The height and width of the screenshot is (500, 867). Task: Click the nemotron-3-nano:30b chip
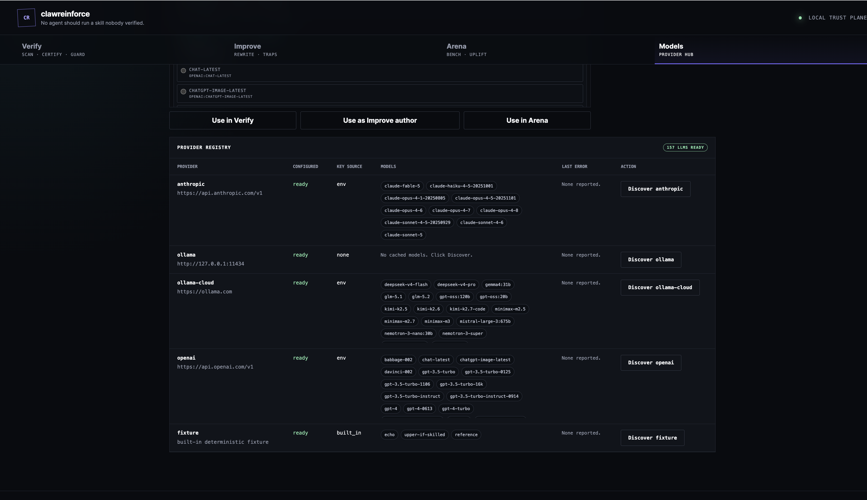click(x=408, y=333)
